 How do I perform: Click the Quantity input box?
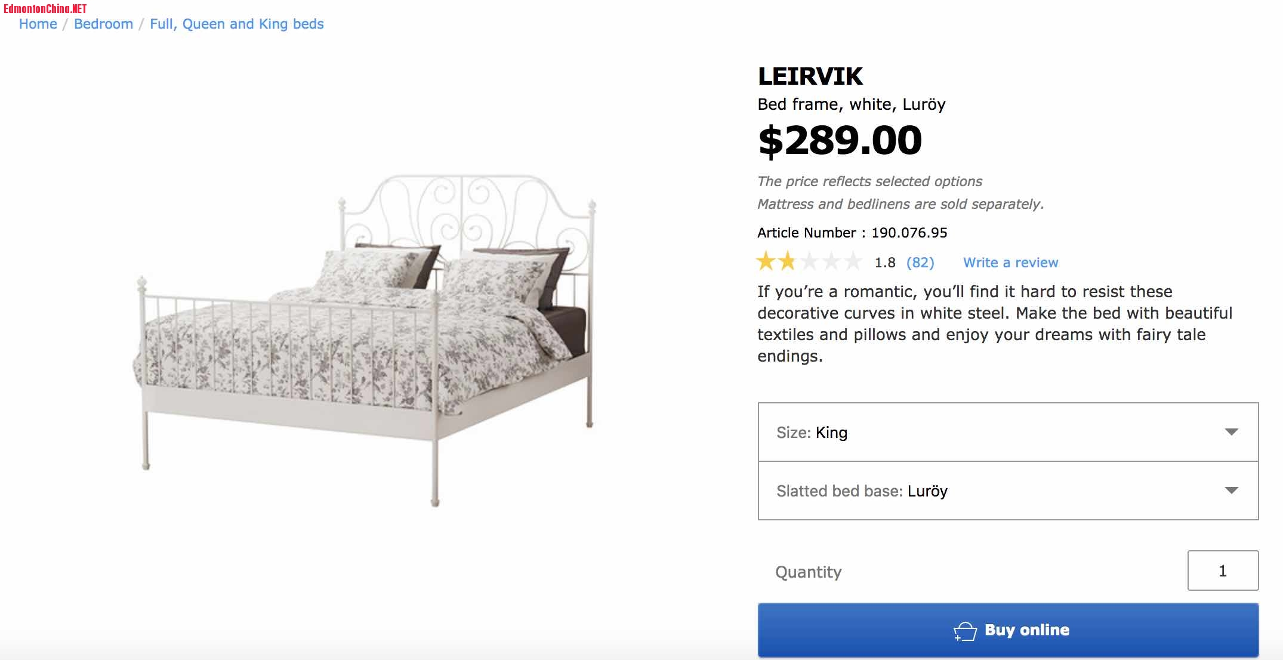[x=1223, y=571]
